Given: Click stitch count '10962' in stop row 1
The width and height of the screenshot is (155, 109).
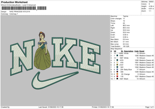Looking at the screenshot, I should (x=121, y=53).
